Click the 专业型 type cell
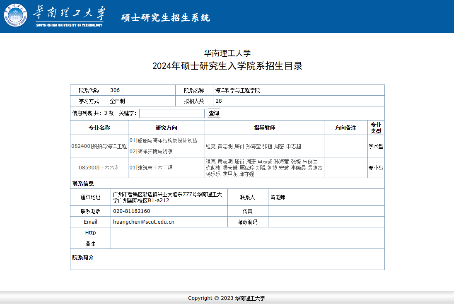Image resolution: width=454 pixels, height=304 pixels. point(376,168)
